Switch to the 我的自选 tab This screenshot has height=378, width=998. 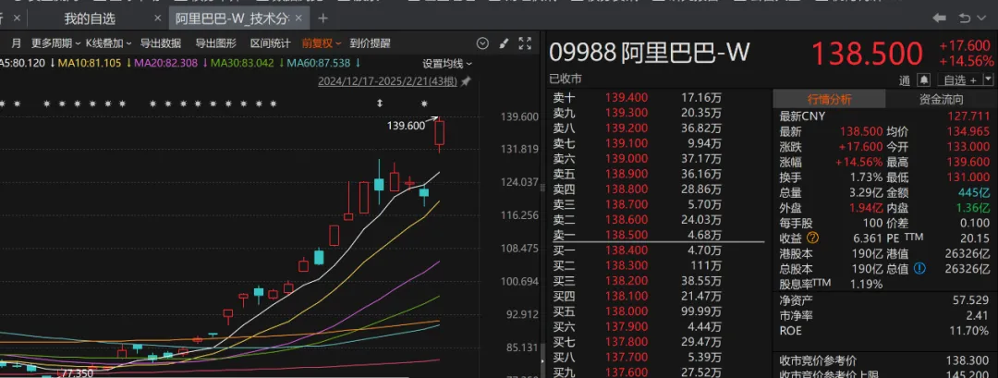pos(90,18)
